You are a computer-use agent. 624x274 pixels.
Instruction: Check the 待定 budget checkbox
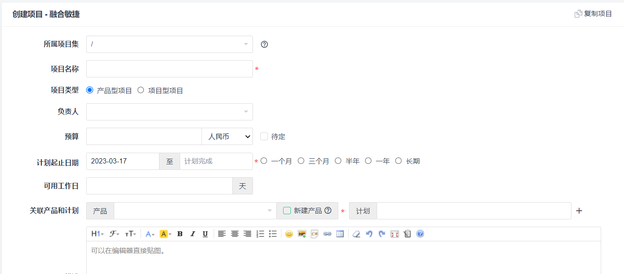264,136
